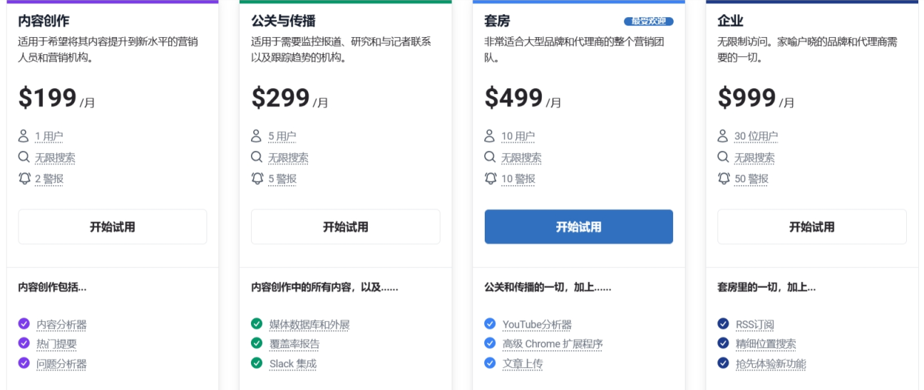Start trial for 内容创作 plan
924x390 pixels.
pos(113,227)
